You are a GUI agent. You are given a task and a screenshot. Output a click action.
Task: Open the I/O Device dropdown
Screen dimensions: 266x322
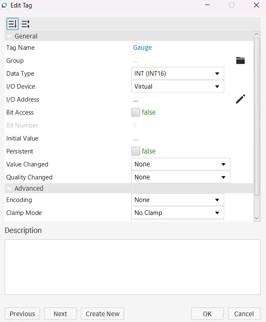point(177,87)
